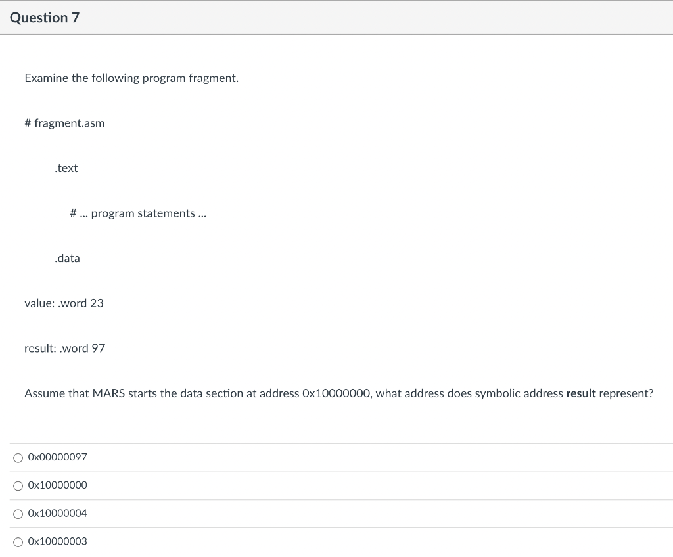Image resolution: width=673 pixels, height=557 pixels.
Task: Select the 0x00000097 answer option
Action: (x=57, y=457)
